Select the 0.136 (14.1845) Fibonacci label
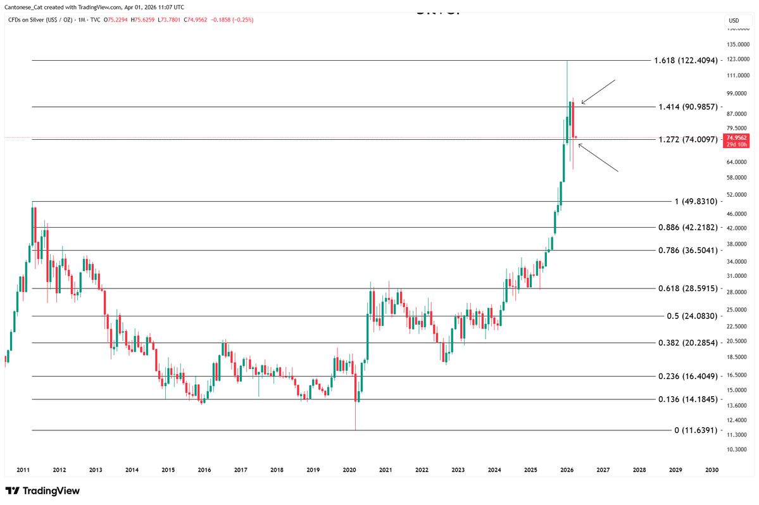This screenshot has height=505, width=759. [688, 399]
